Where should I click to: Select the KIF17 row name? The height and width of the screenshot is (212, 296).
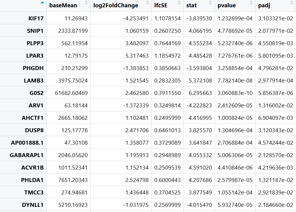click(x=35, y=19)
